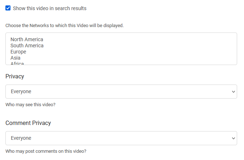Screen dimensions: 244x160
Task: Pick Asia in the Networks list
Action: pyautogui.click(x=16, y=58)
